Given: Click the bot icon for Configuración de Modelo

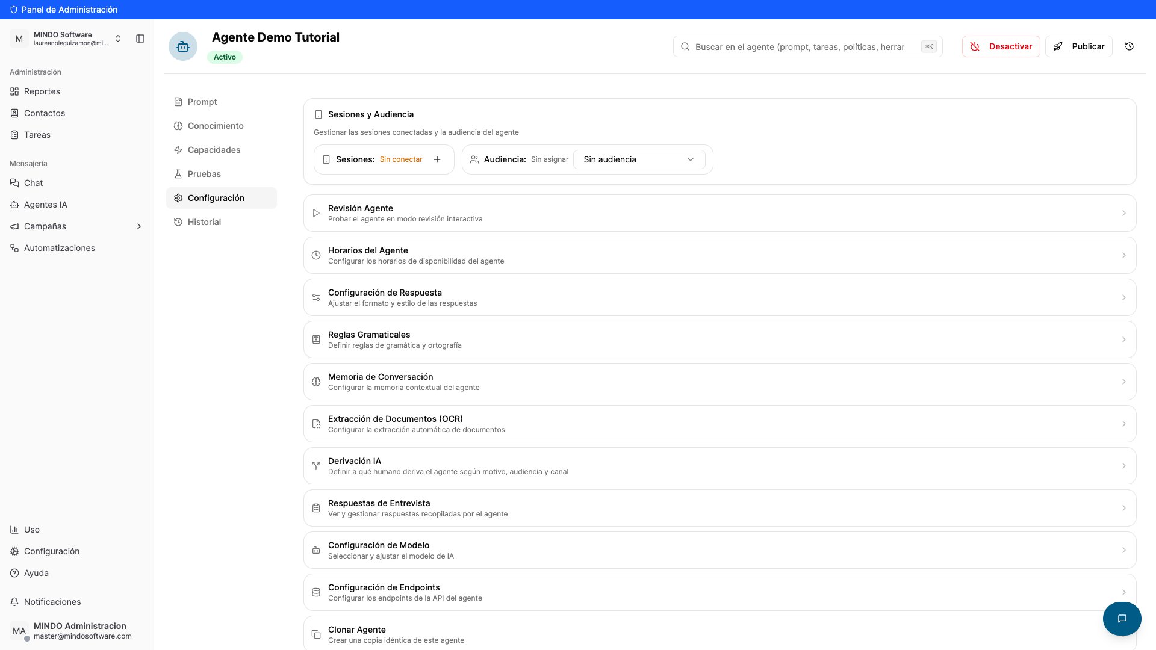Looking at the screenshot, I should coord(316,550).
